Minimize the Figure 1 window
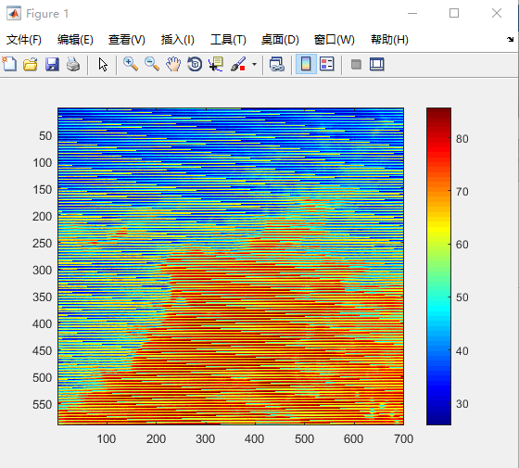Viewport: 519px width, 468px height. [x=412, y=13]
